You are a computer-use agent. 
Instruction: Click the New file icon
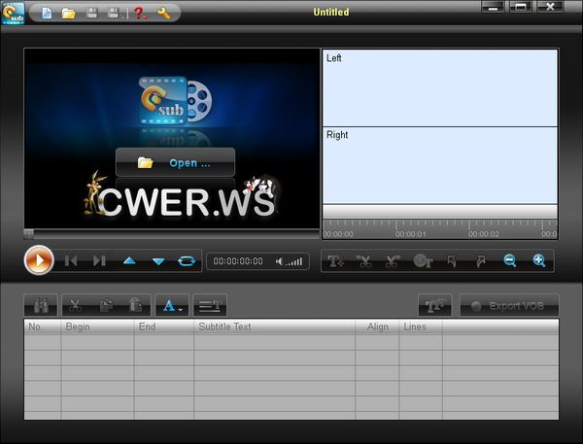pyautogui.click(x=48, y=13)
